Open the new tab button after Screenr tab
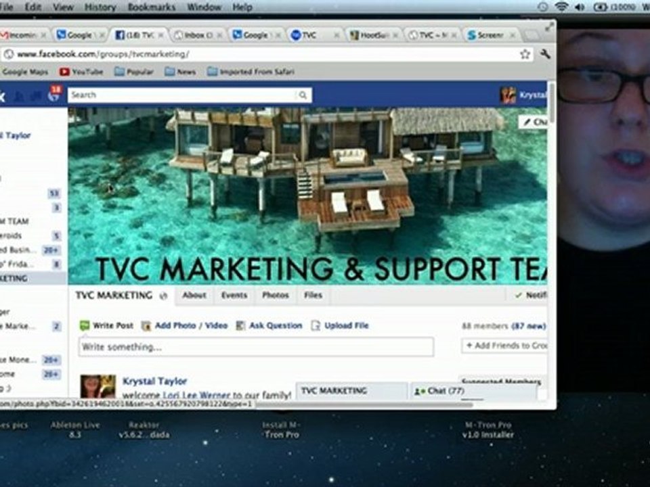The width and height of the screenshot is (650, 487). point(531,36)
